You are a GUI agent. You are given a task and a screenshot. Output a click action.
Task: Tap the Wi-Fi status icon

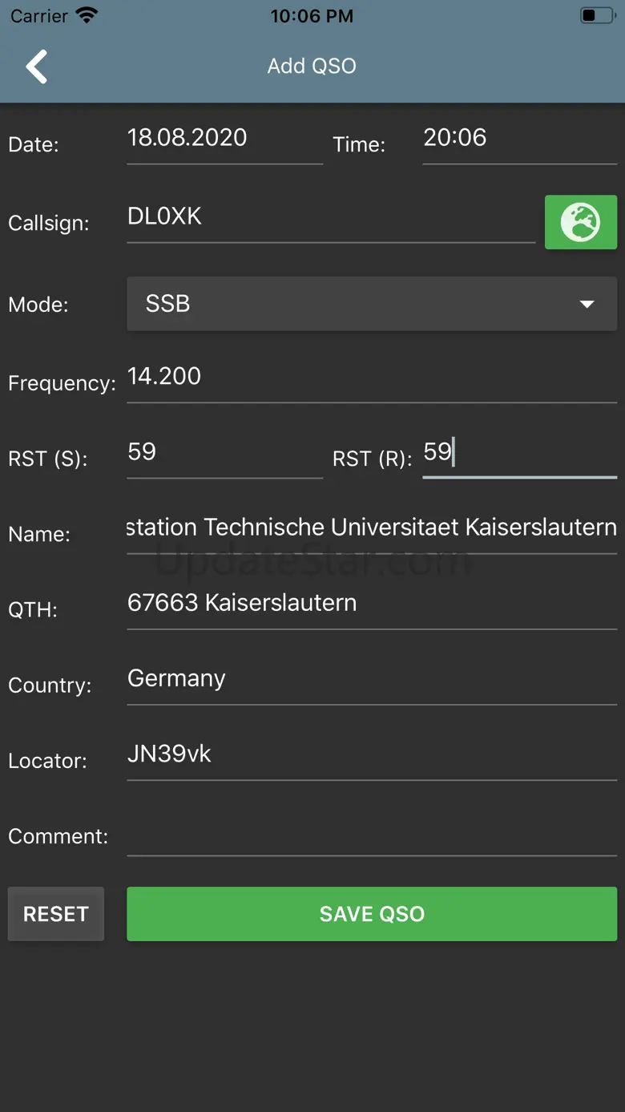86,15
